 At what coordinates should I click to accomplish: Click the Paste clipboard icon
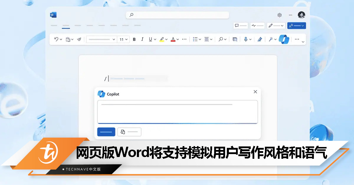68,39
